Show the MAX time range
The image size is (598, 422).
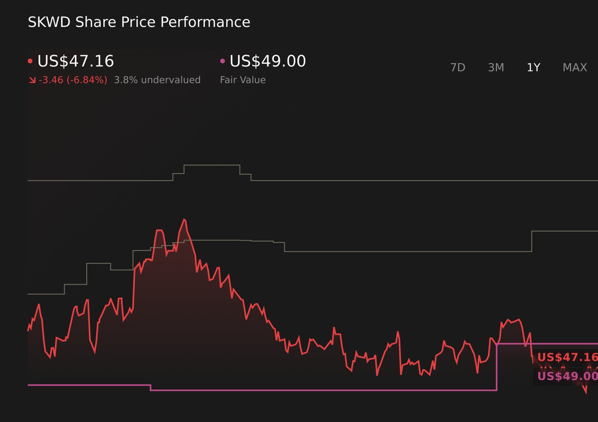pos(575,67)
